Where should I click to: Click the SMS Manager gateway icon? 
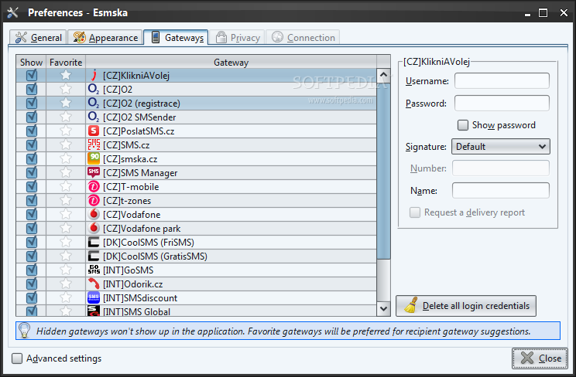(x=94, y=172)
